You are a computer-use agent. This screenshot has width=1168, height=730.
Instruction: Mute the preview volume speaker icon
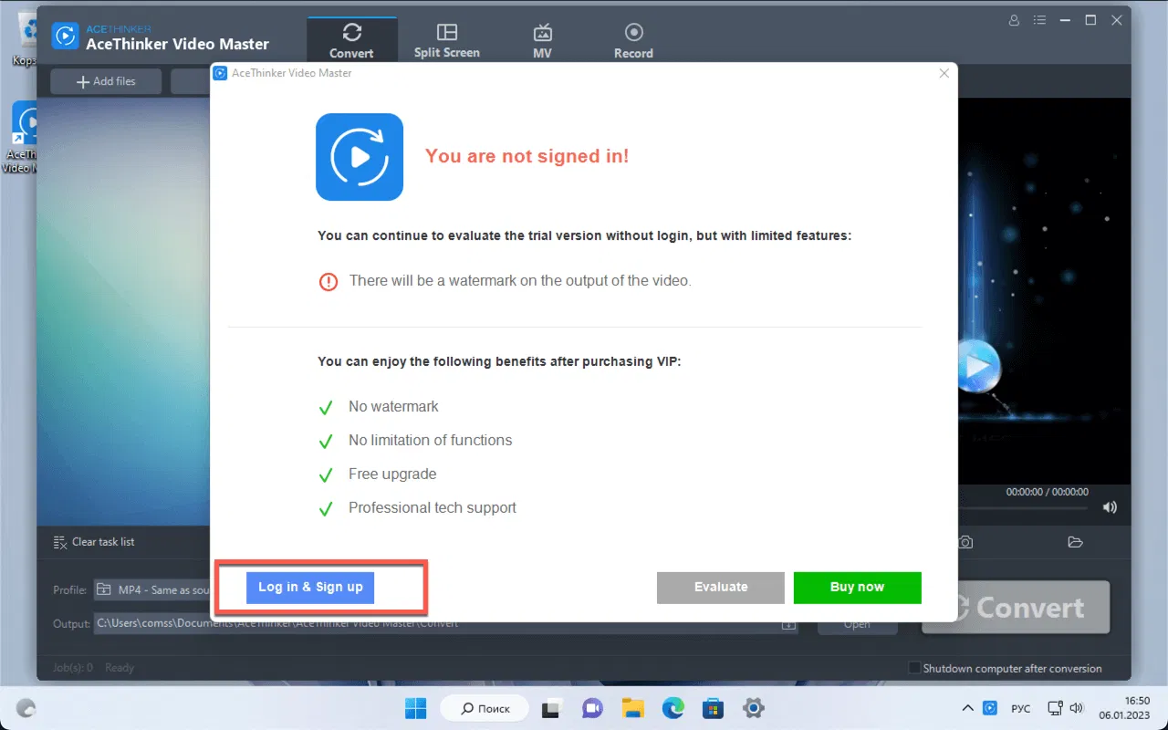pyautogui.click(x=1110, y=507)
